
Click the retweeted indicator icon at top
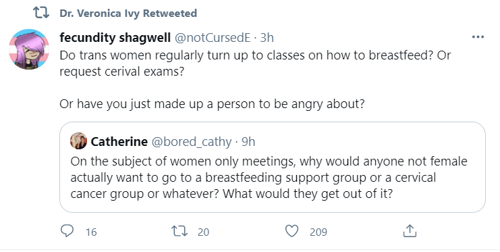tap(41, 13)
